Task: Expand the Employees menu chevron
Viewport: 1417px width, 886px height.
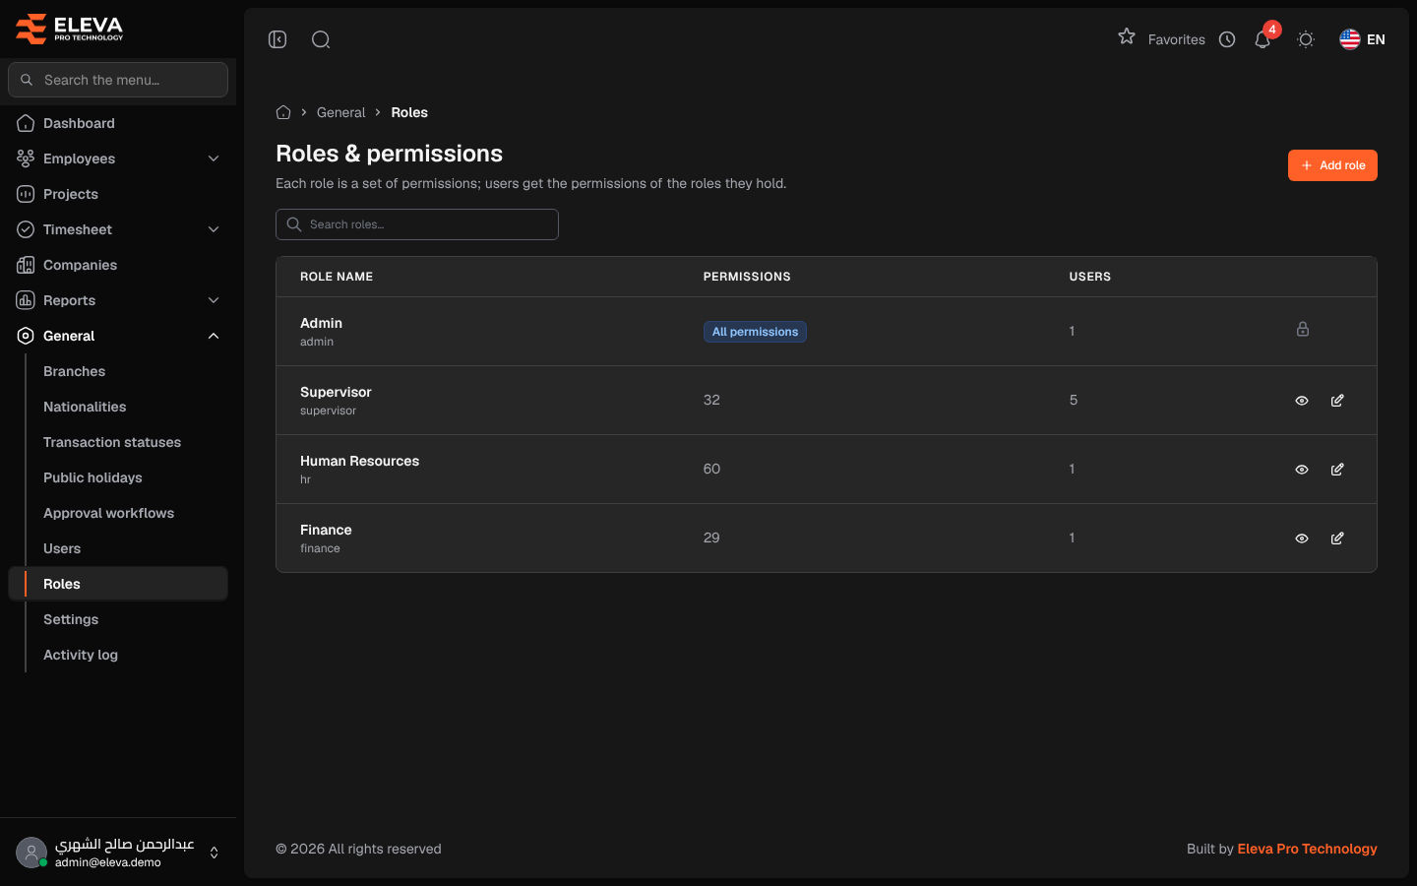Action: coord(214,158)
